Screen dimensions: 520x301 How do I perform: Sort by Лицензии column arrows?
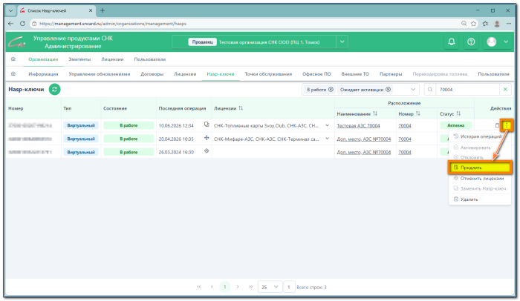(241, 108)
